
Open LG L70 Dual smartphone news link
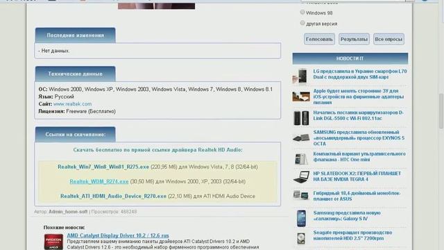tap(360, 74)
